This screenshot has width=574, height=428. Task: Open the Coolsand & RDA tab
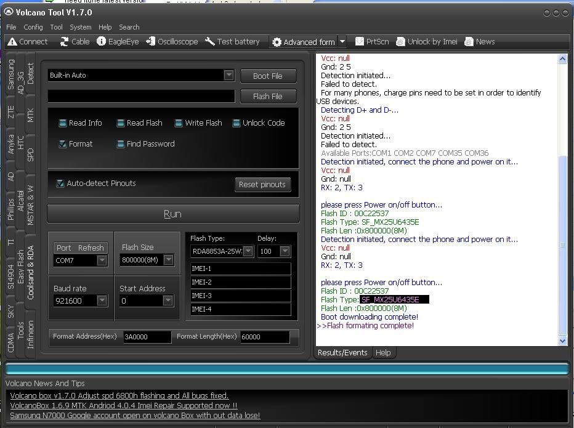pyautogui.click(x=30, y=272)
